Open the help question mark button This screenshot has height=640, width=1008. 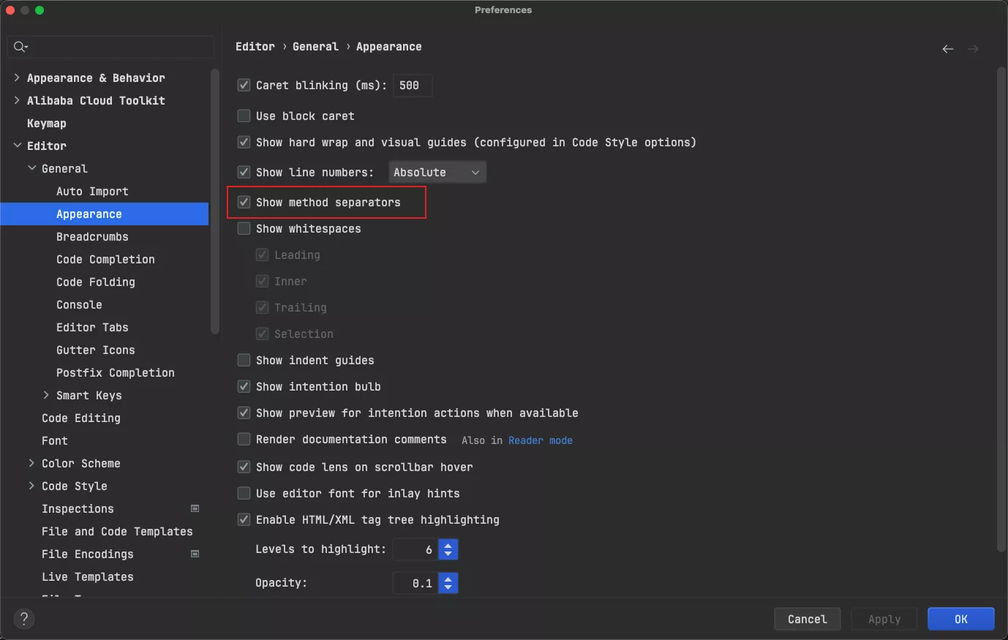coord(24,619)
